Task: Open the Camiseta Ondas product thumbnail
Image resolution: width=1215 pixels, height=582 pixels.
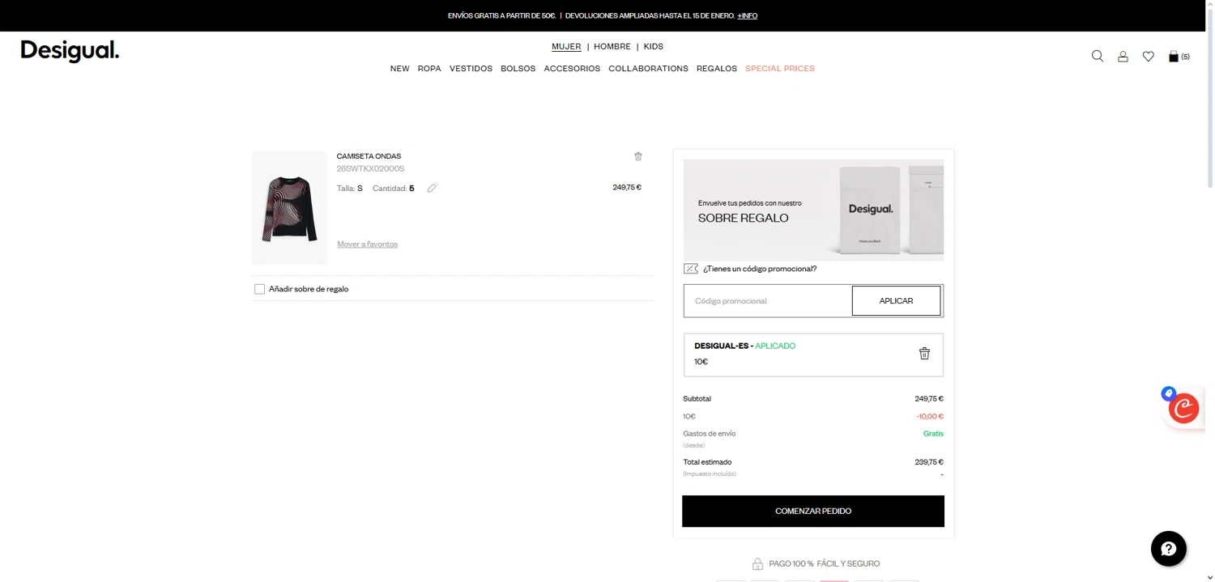Action: tap(289, 208)
